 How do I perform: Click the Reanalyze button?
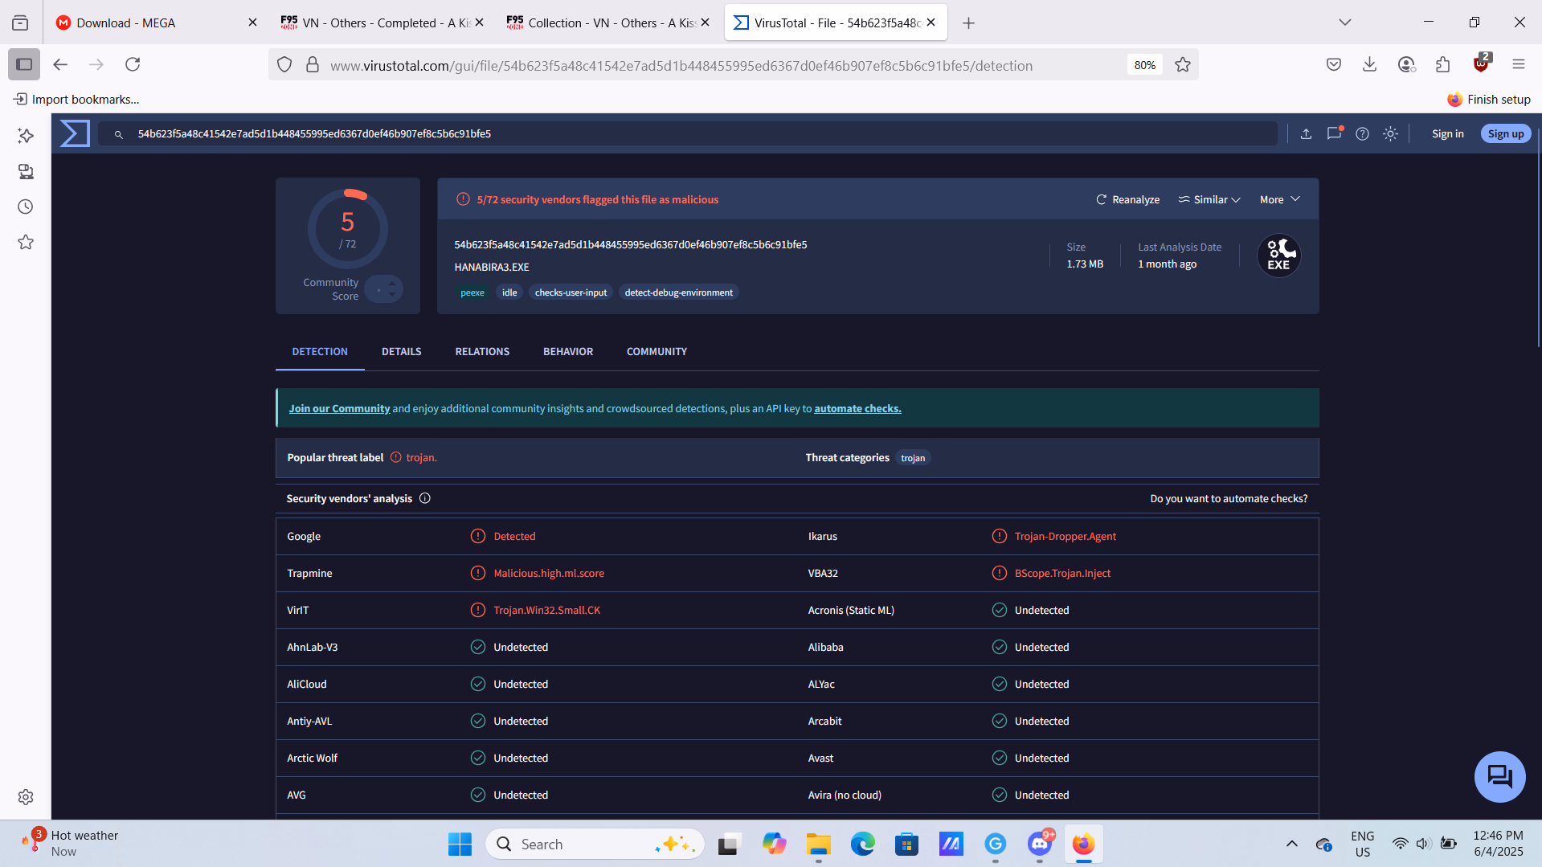1127,199
